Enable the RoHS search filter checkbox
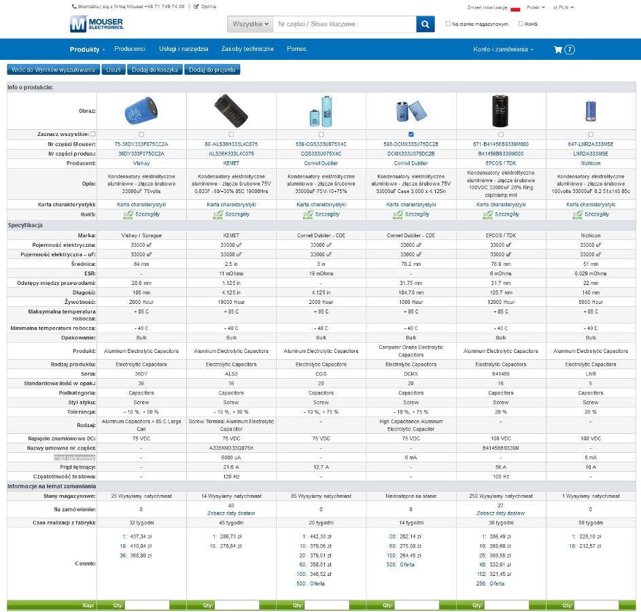641x612 pixels. point(521,24)
